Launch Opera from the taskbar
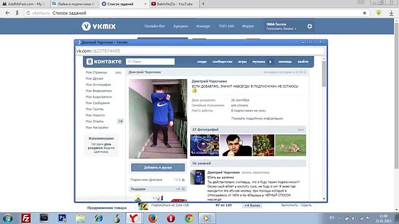 pos(171,218)
